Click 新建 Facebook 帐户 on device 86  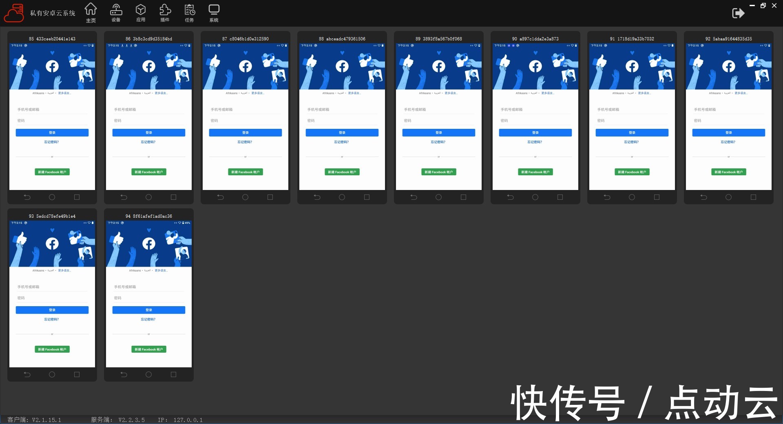(x=149, y=172)
